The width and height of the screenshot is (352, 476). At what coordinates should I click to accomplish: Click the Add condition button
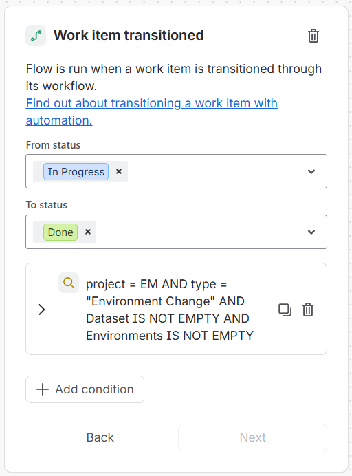coord(85,389)
